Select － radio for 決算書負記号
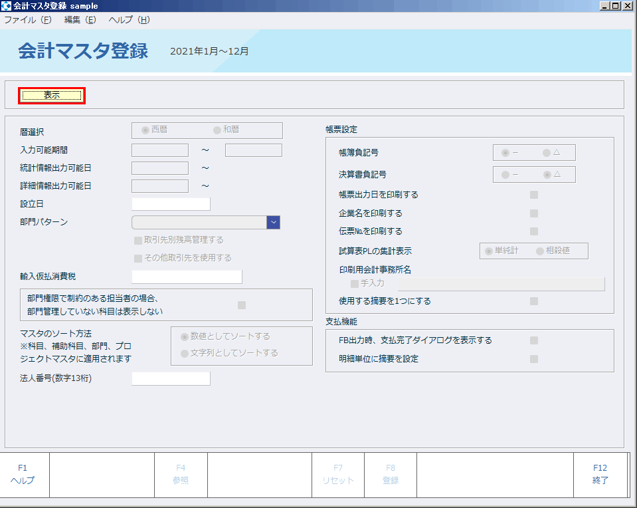This screenshot has width=637, height=508. pyautogui.click(x=505, y=175)
